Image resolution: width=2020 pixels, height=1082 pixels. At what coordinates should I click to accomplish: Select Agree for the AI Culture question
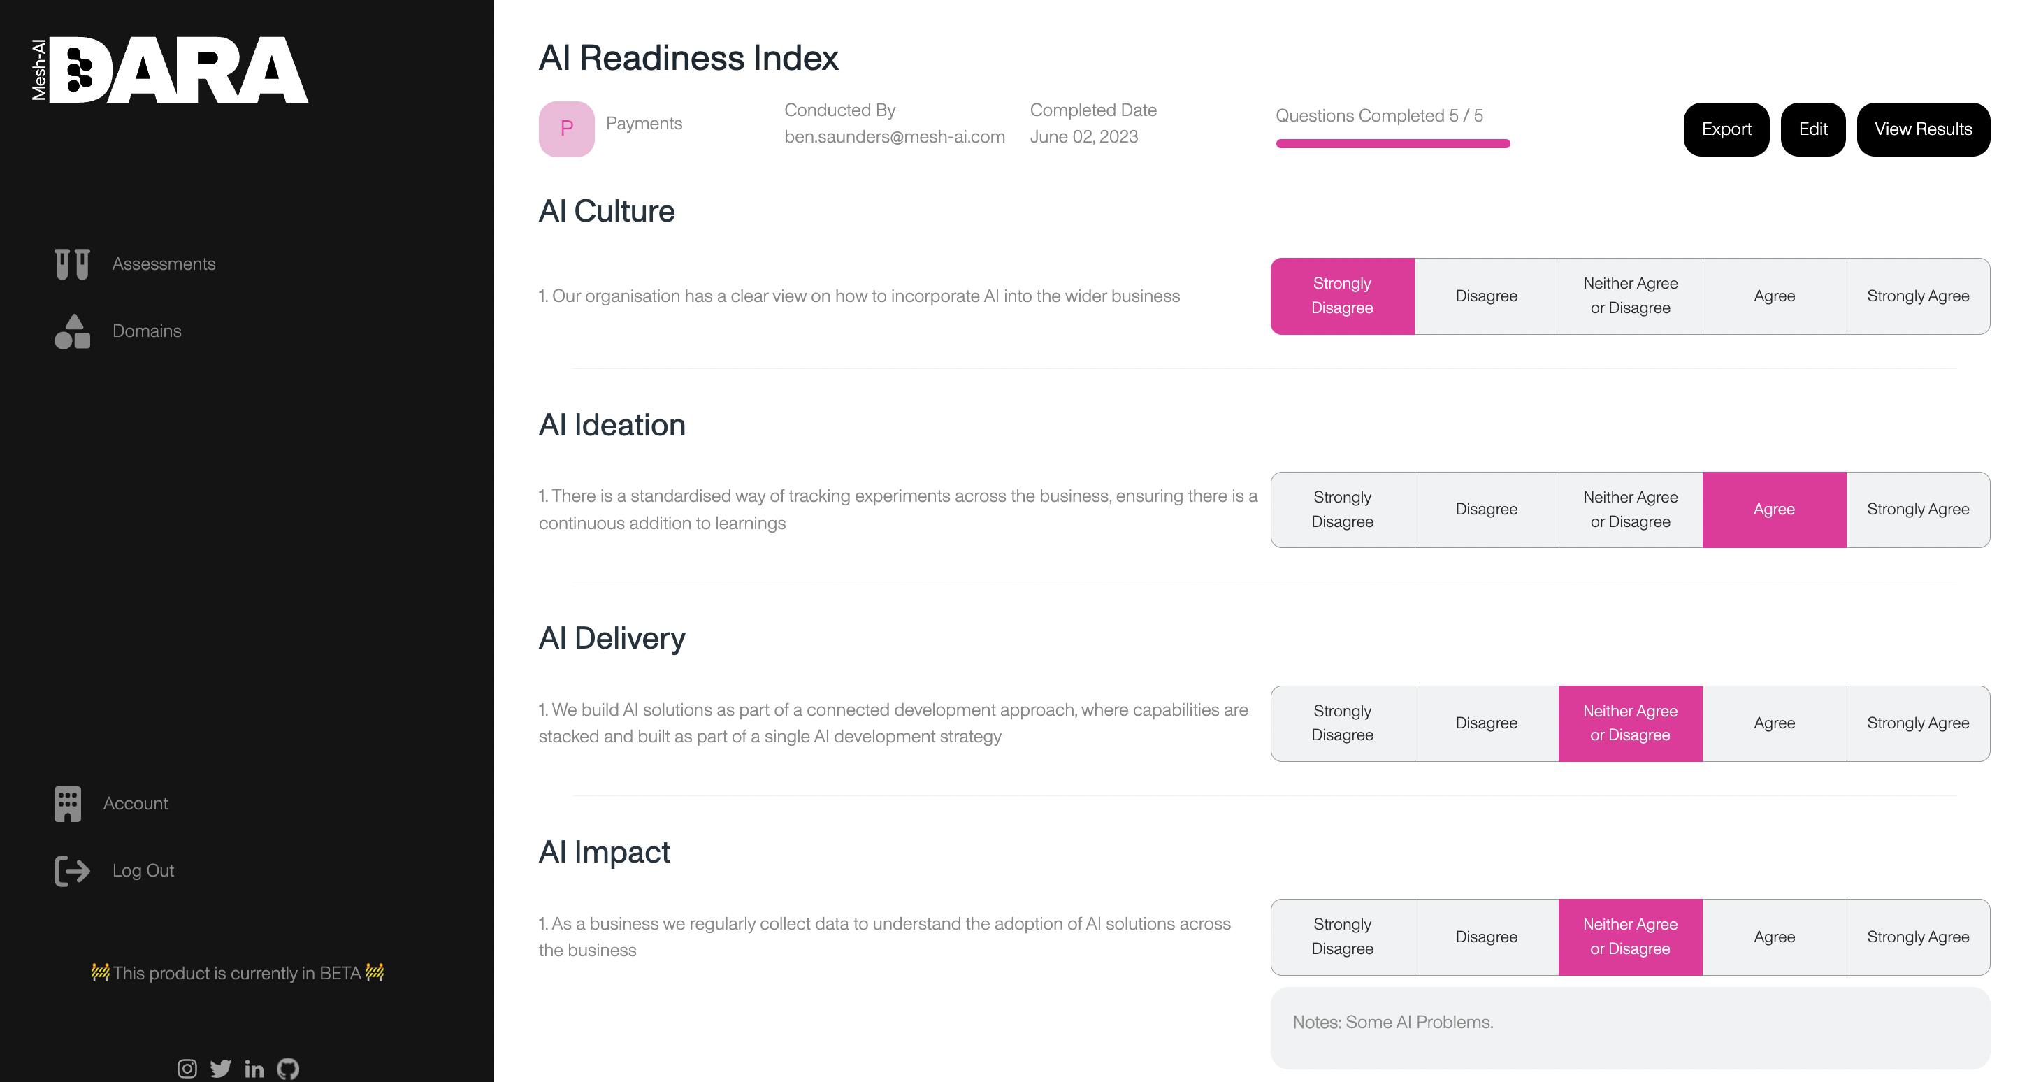point(1774,296)
